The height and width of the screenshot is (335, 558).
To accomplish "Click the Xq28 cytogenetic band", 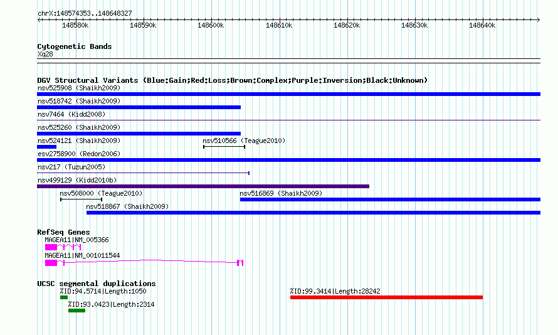I will tap(288, 61).
